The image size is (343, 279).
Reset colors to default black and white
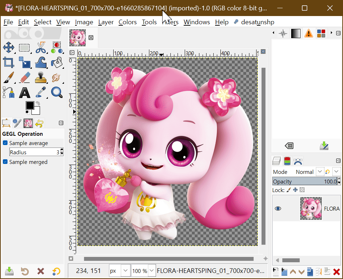[x=28, y=112]
